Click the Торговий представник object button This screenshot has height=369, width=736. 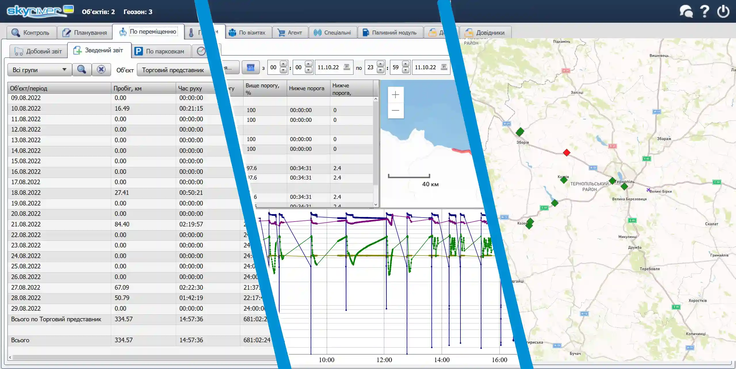tap(173, 70)
